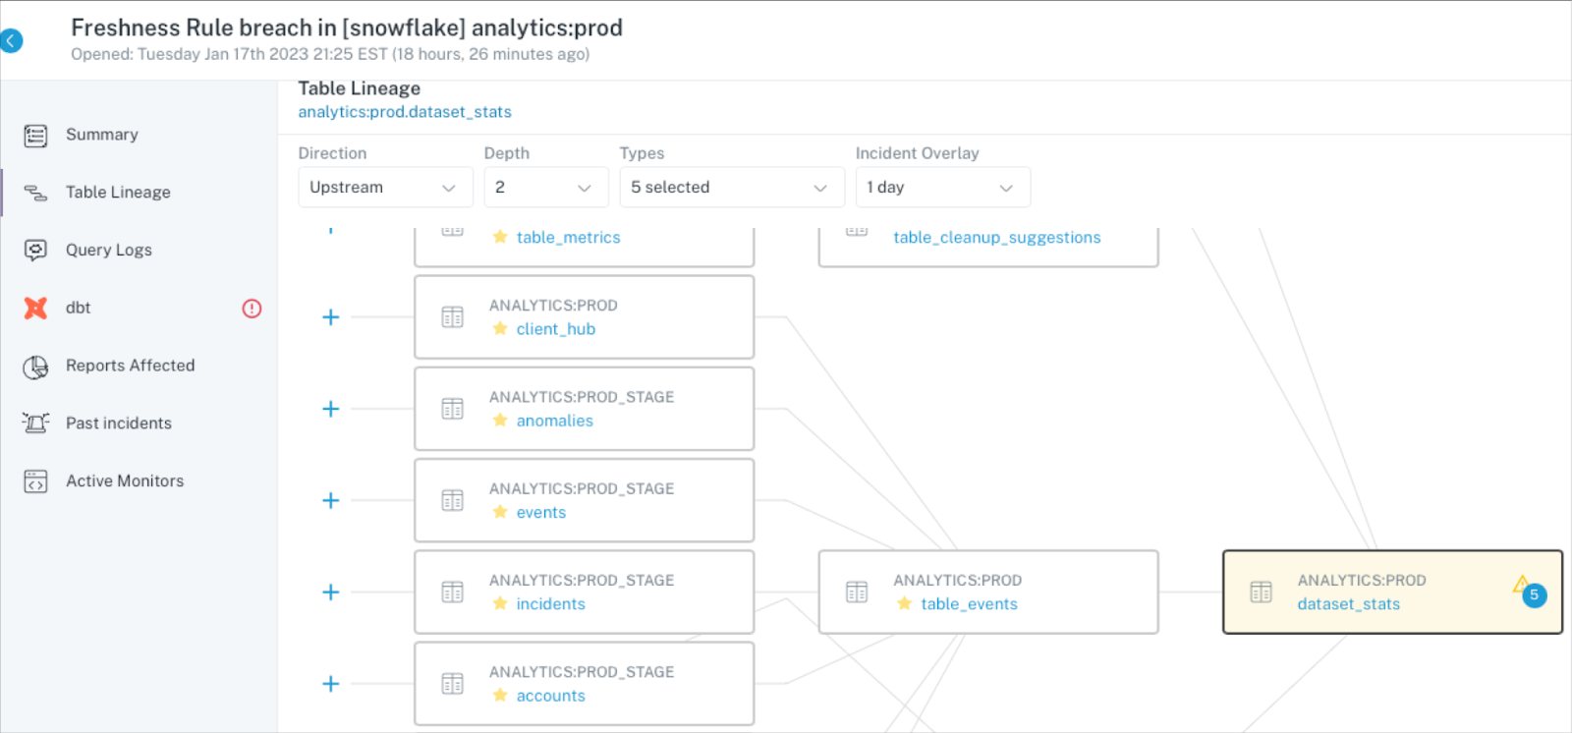Click the ANALYTICS:PROD_STAGE label above anomalies
The width and height of the screenshot is (1572, 733).
point(582,397)
